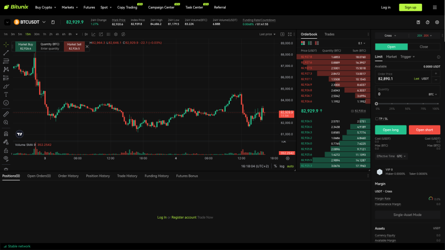Click the Open long button
Image resolution: width=445 pixels, height=250 pixels.
pyautogui.click(x=391, y=130)
